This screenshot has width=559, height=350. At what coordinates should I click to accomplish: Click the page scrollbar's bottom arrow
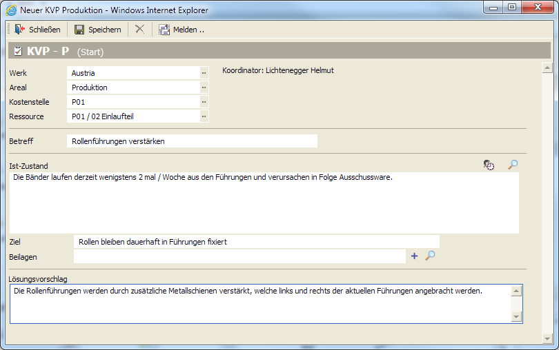[x=547, y=338]
